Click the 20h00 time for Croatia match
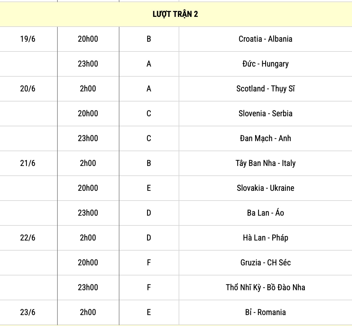 point(88,39)
